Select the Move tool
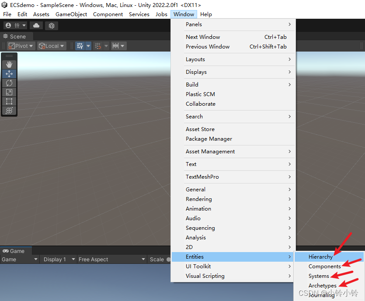 (x=9, y=74)
